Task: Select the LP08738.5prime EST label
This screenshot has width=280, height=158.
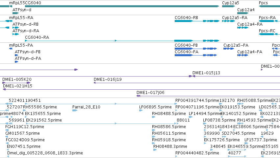Action: tap(219, 120)
